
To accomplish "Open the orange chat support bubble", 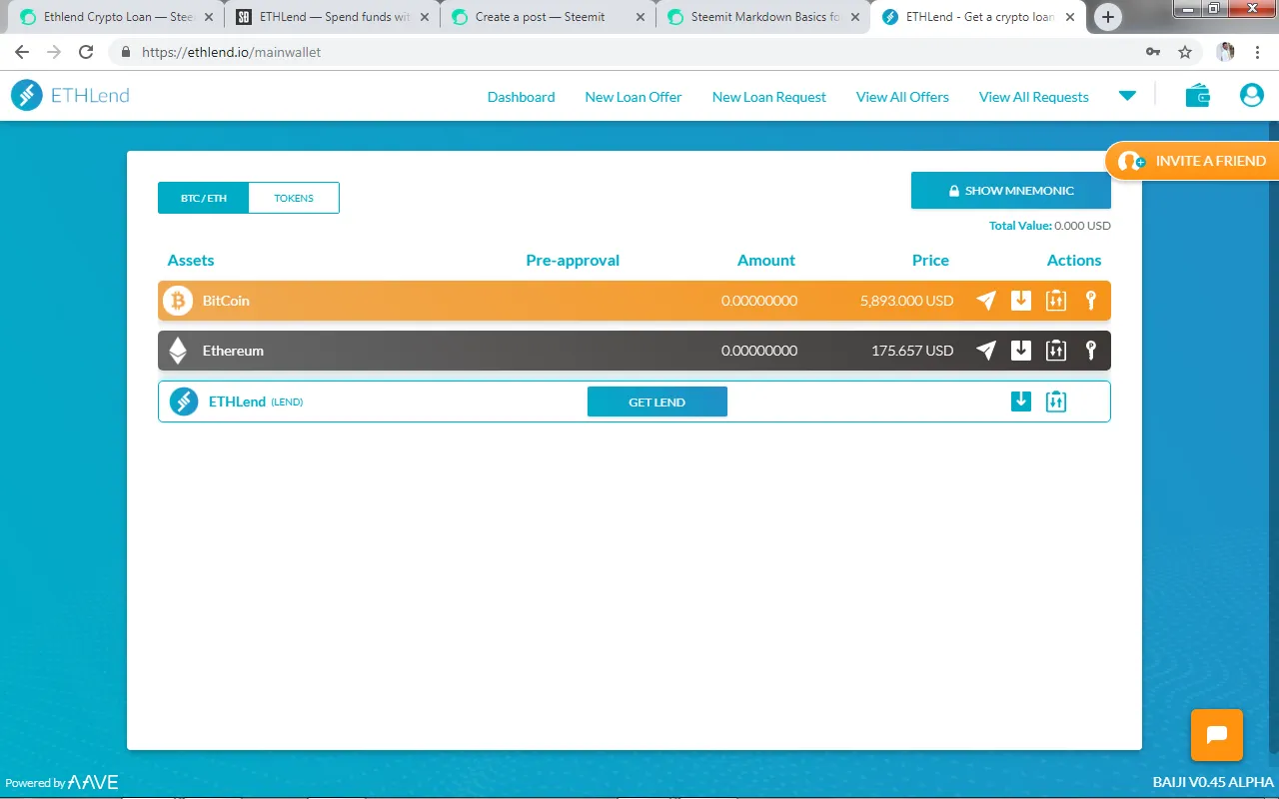I will (1217, 735).
